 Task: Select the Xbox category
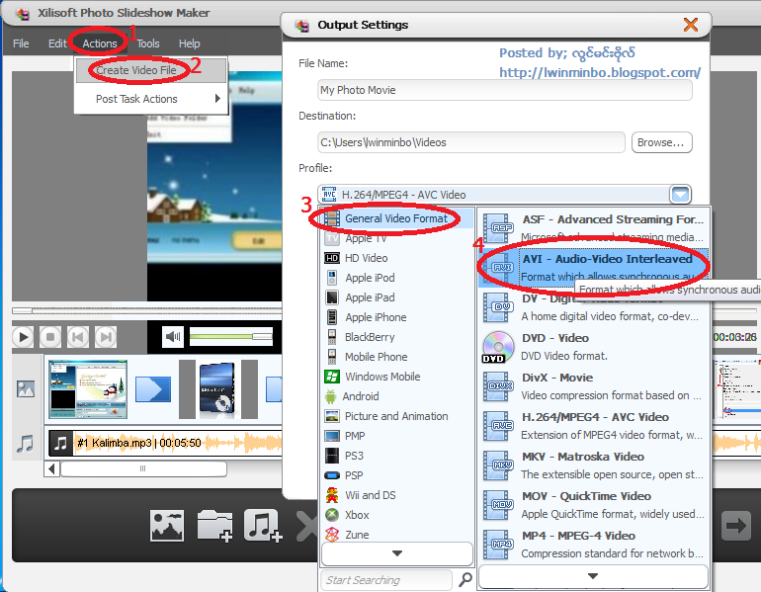tap(396, 515)
